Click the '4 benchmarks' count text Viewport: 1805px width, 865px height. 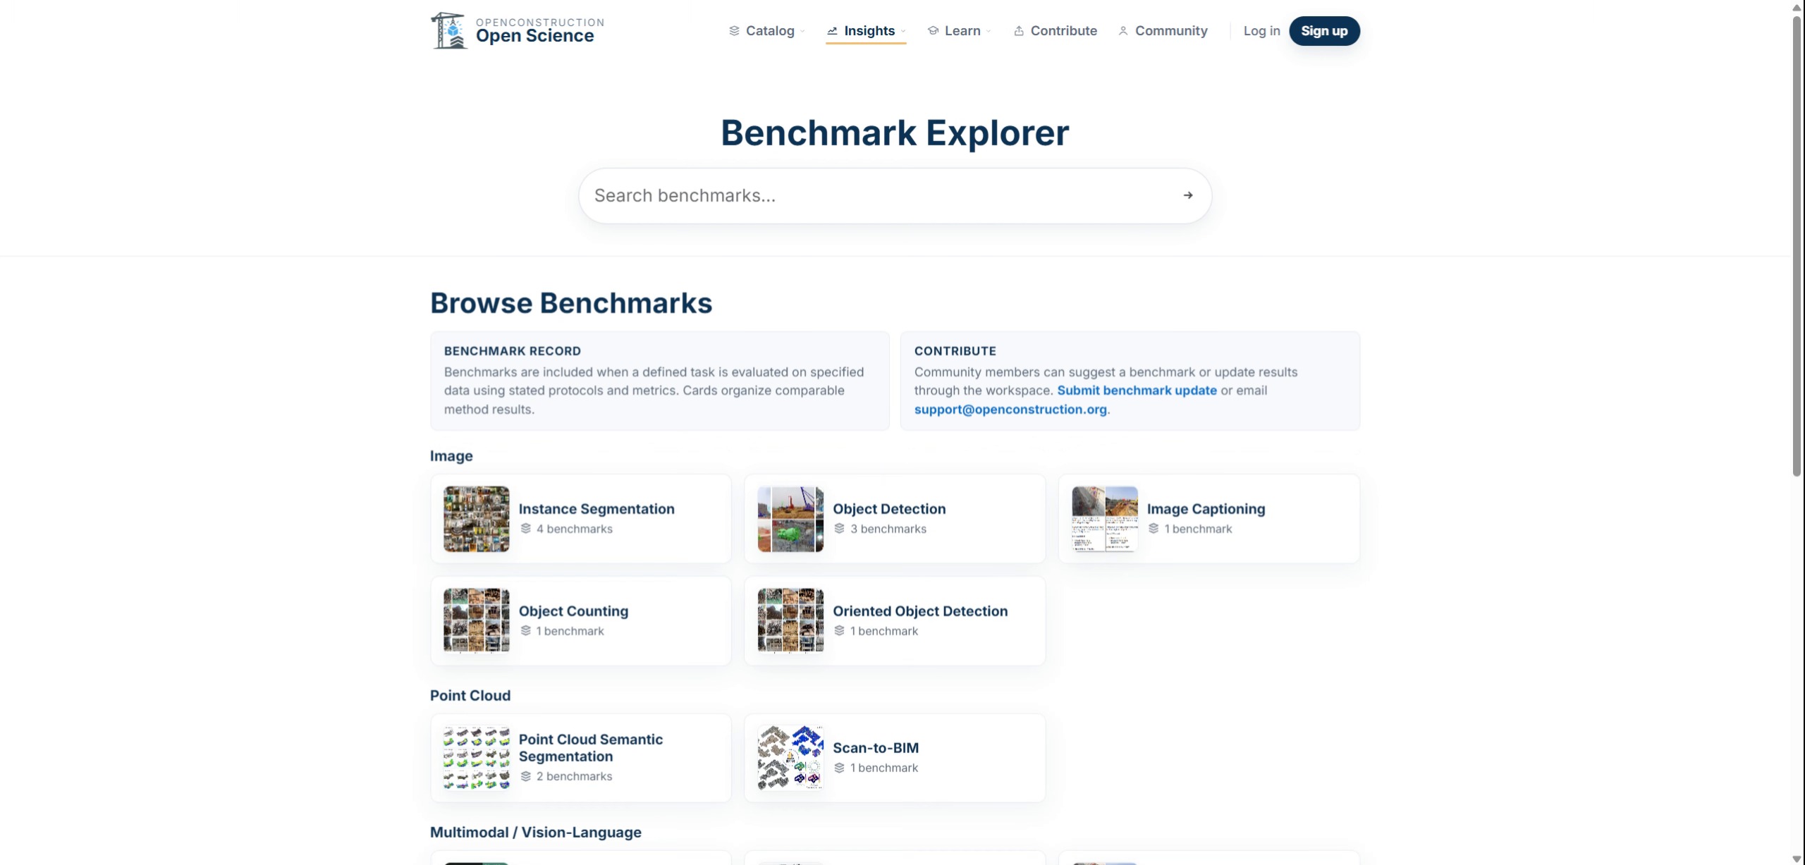coord(574,529)
